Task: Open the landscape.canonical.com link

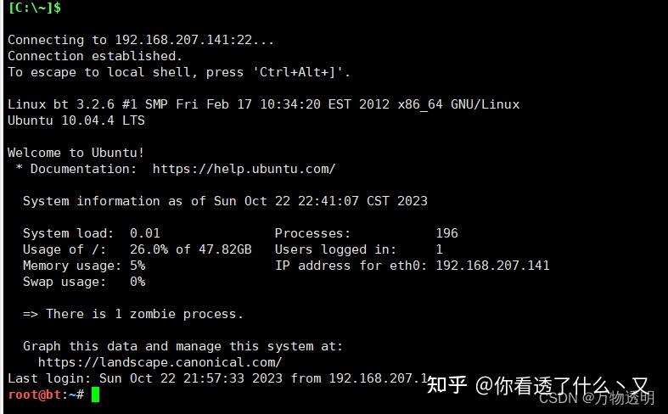Action: 160,362
